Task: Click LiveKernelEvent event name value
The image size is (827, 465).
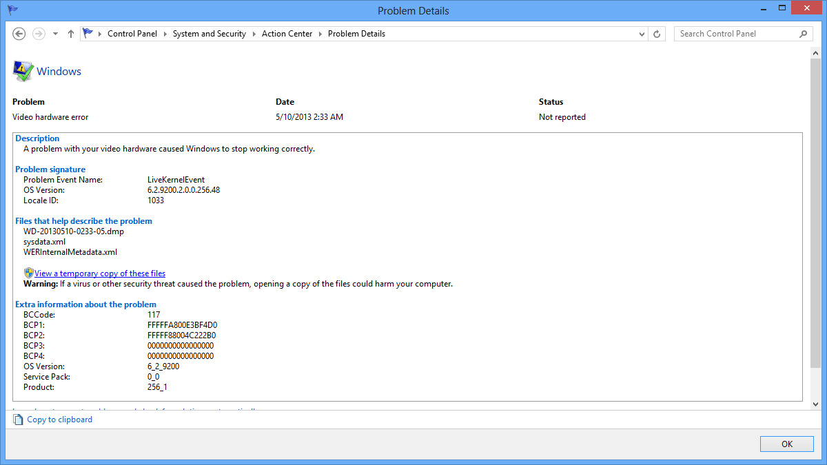Action: 176,180
